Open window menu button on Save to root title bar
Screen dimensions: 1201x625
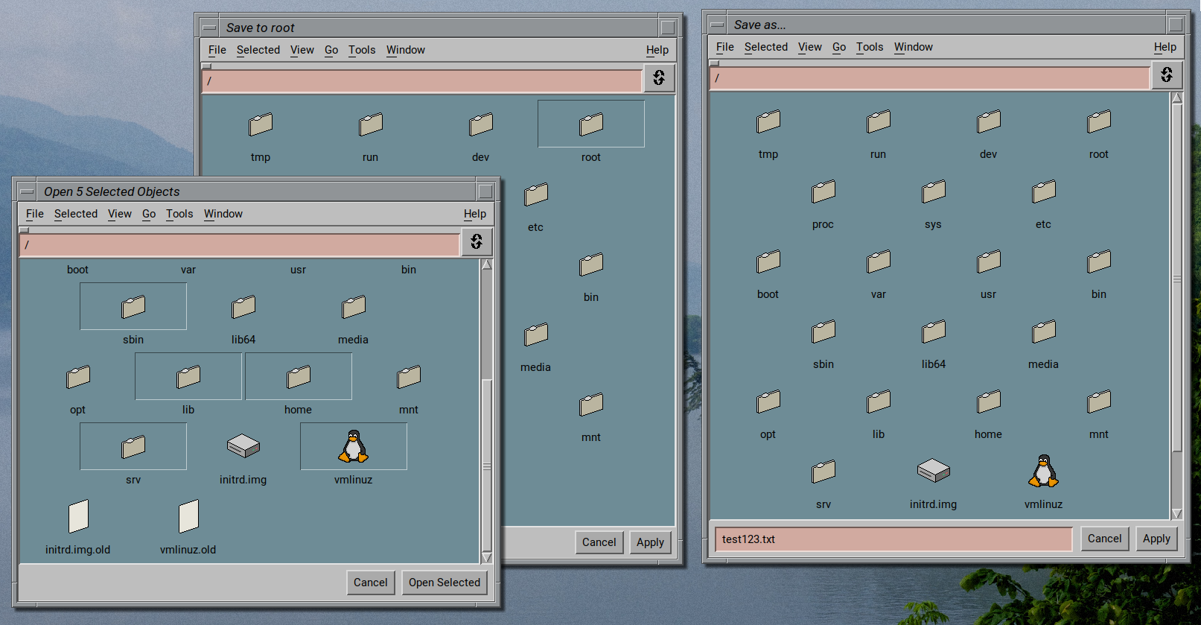tap(209, 28)
